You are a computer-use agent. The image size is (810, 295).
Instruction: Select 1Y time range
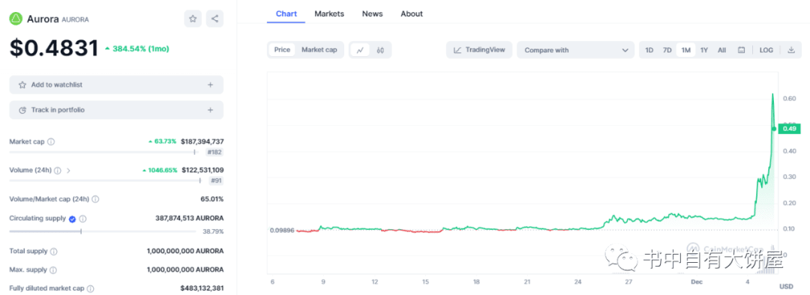(x=704, y=50)
